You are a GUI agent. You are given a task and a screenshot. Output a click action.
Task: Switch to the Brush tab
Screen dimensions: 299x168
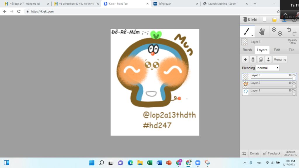click(247, 50)
